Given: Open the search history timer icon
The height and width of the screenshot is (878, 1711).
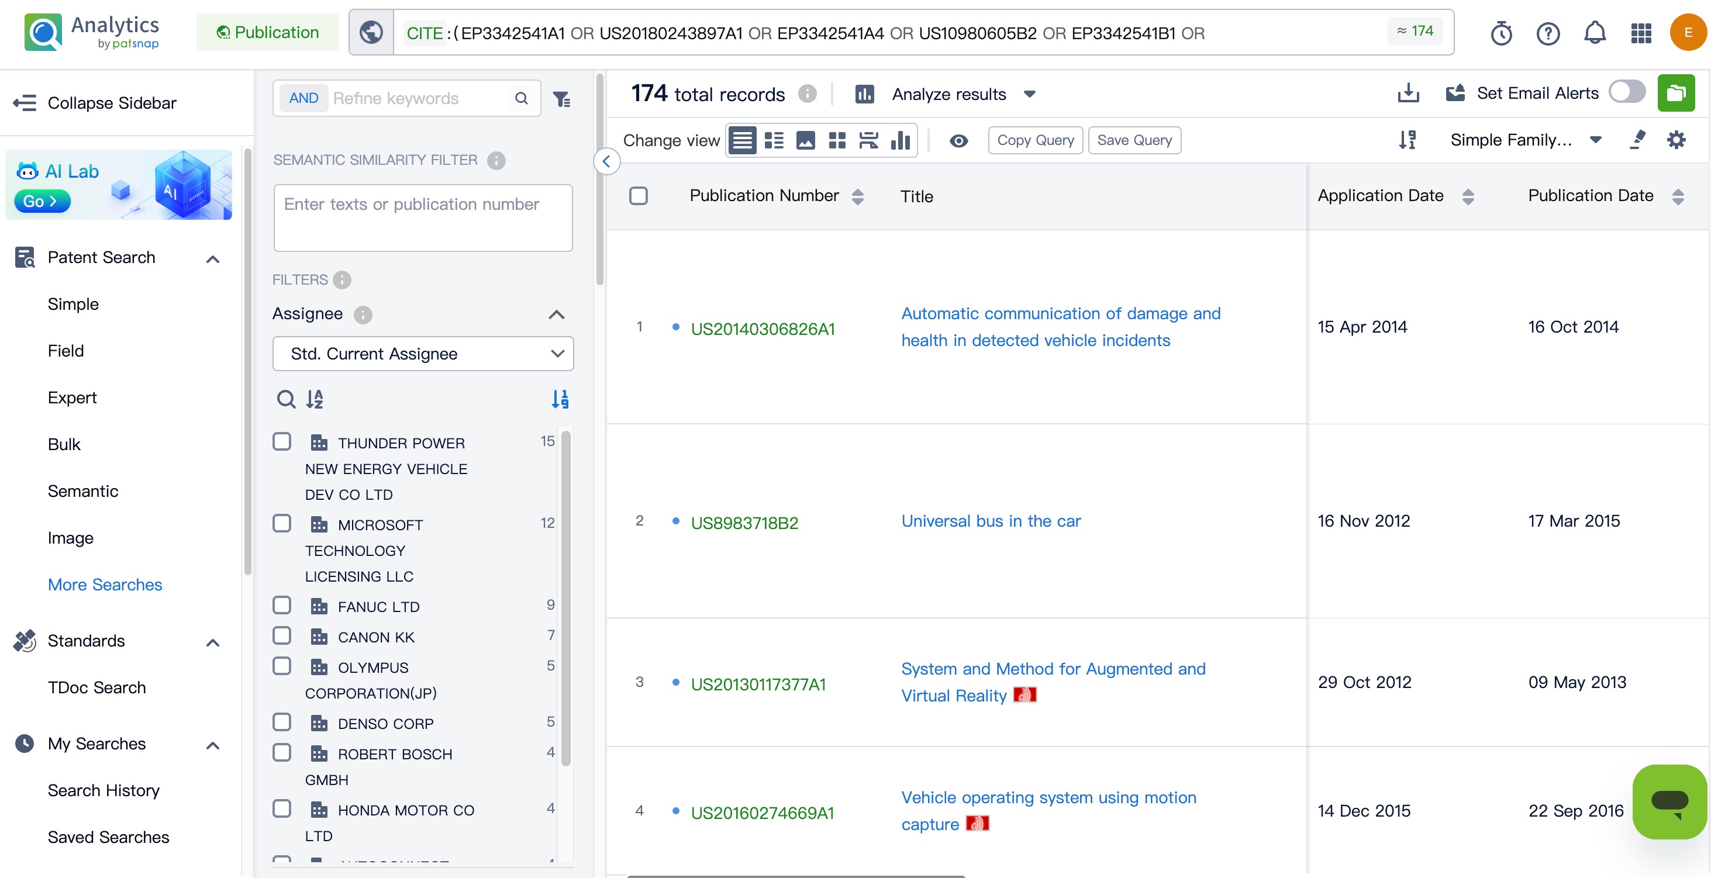Looking at the screenshot, I should click(1501, 33).
